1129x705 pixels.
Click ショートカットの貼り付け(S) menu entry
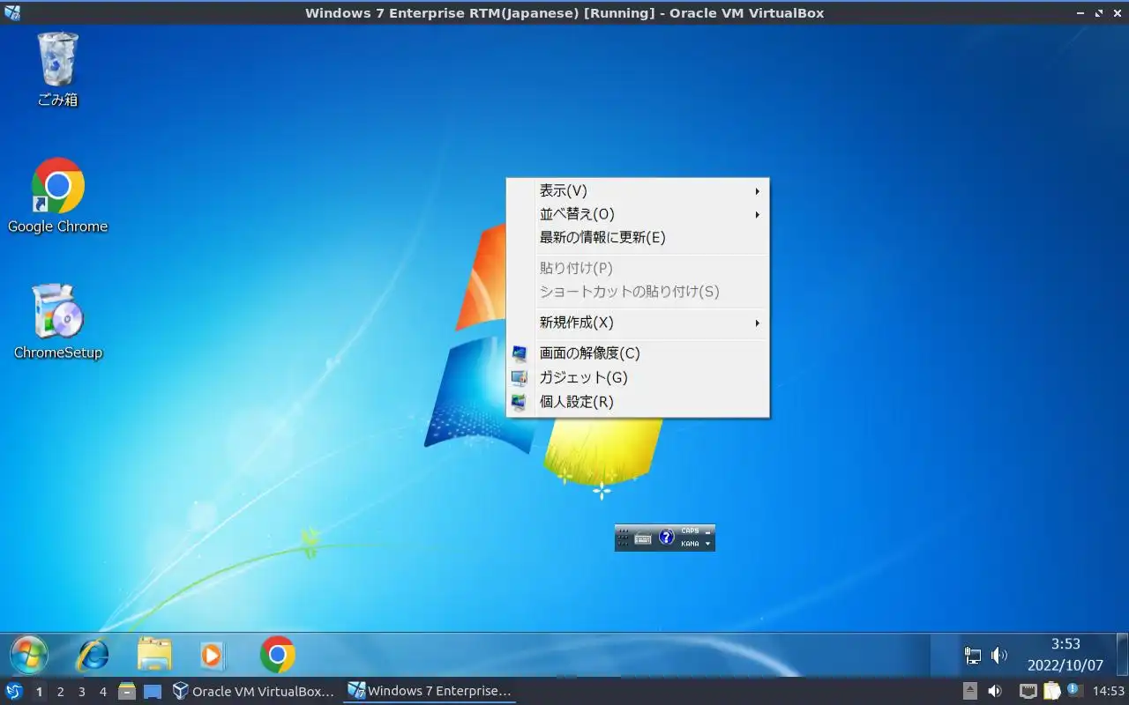(x=638, y=292)
